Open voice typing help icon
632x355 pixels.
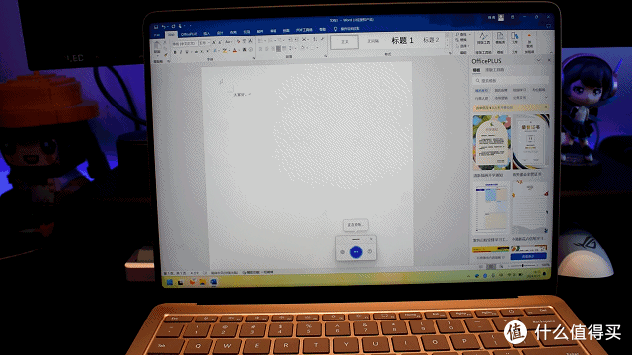(370, 252)
